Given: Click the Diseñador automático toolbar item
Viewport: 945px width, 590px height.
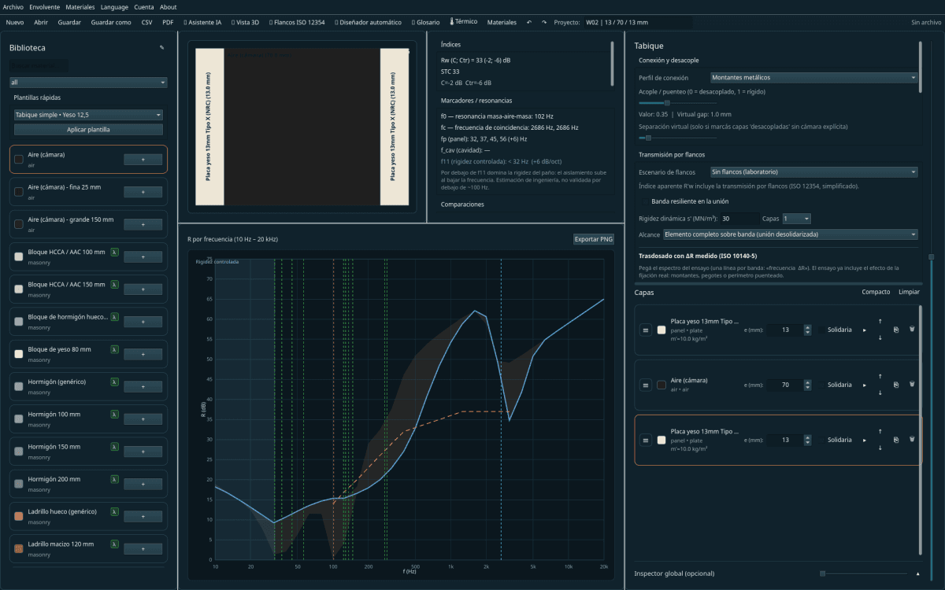Looking at the screenshot, I should 368,22.
